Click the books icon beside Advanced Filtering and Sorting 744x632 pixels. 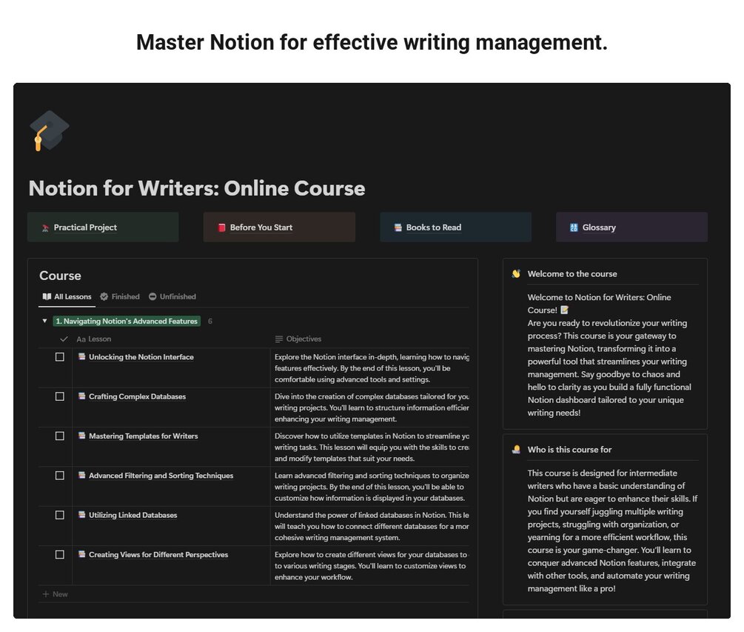81,475
